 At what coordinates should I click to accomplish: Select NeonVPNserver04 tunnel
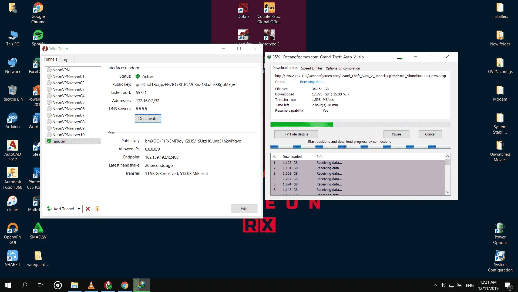[73, 96]
